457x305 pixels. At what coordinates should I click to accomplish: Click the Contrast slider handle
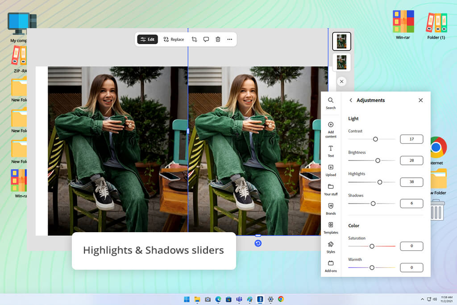pos(375,139)
